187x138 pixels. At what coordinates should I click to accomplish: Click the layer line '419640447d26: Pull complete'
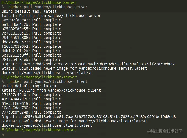coord(31,99)
